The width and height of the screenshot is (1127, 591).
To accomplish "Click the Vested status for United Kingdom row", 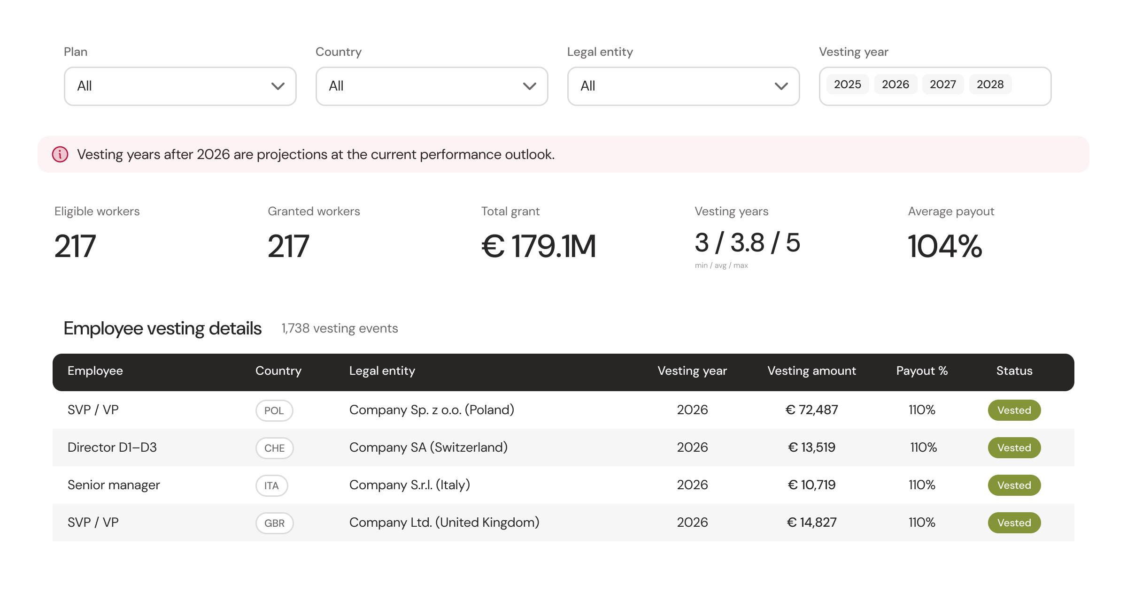I will pos(1014,523).
